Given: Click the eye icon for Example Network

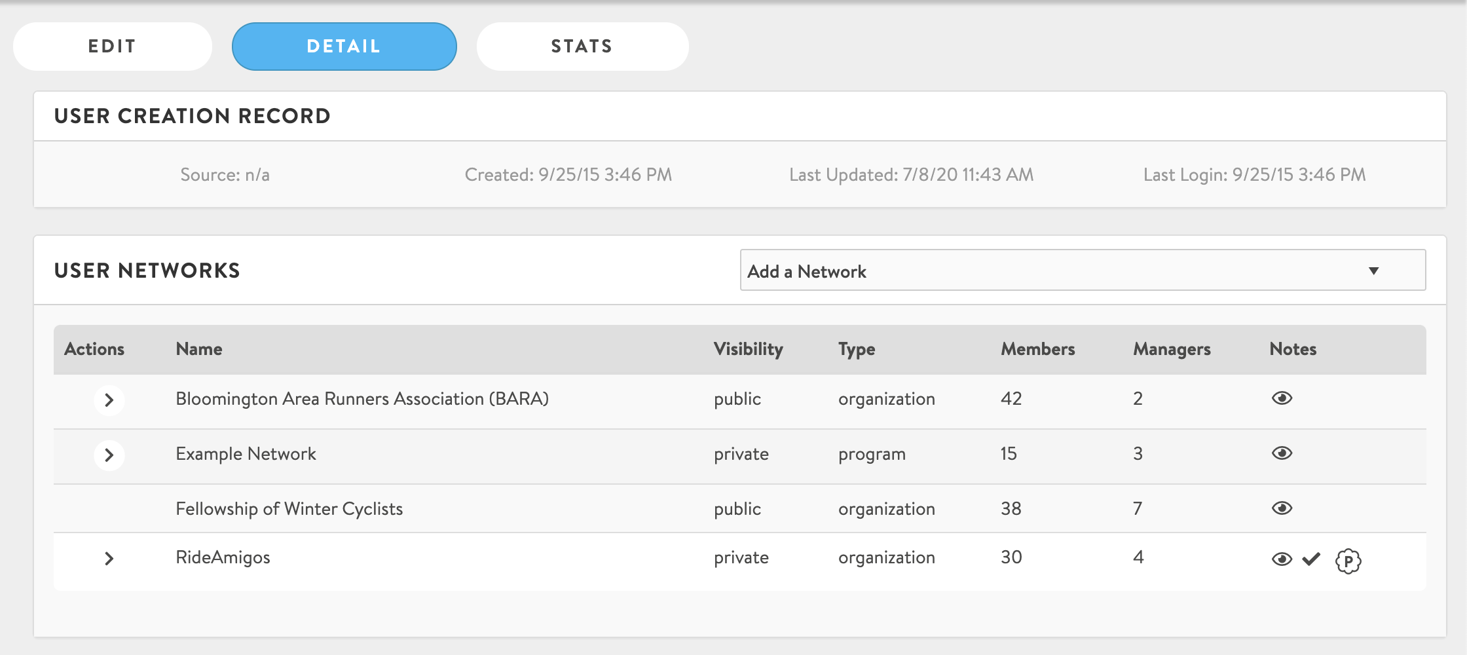Looking at the screenshot, I should (x=1282, y=453).
